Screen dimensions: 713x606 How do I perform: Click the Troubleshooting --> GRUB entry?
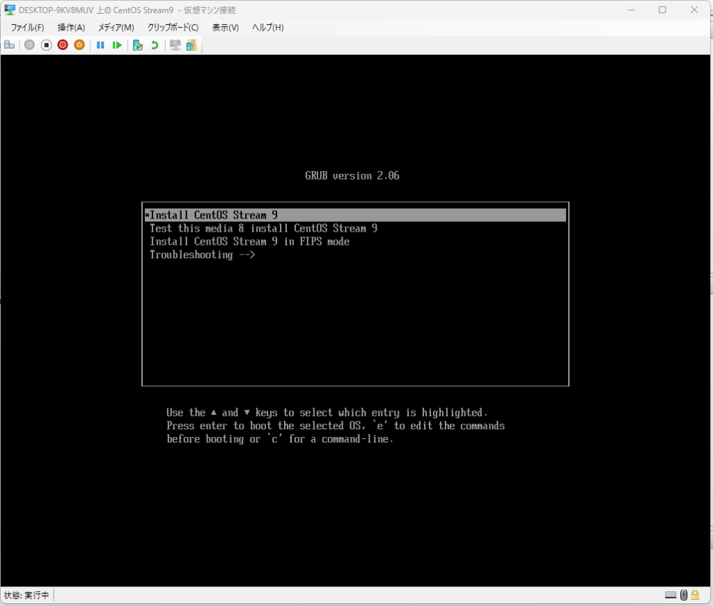[x=203, y=255]
